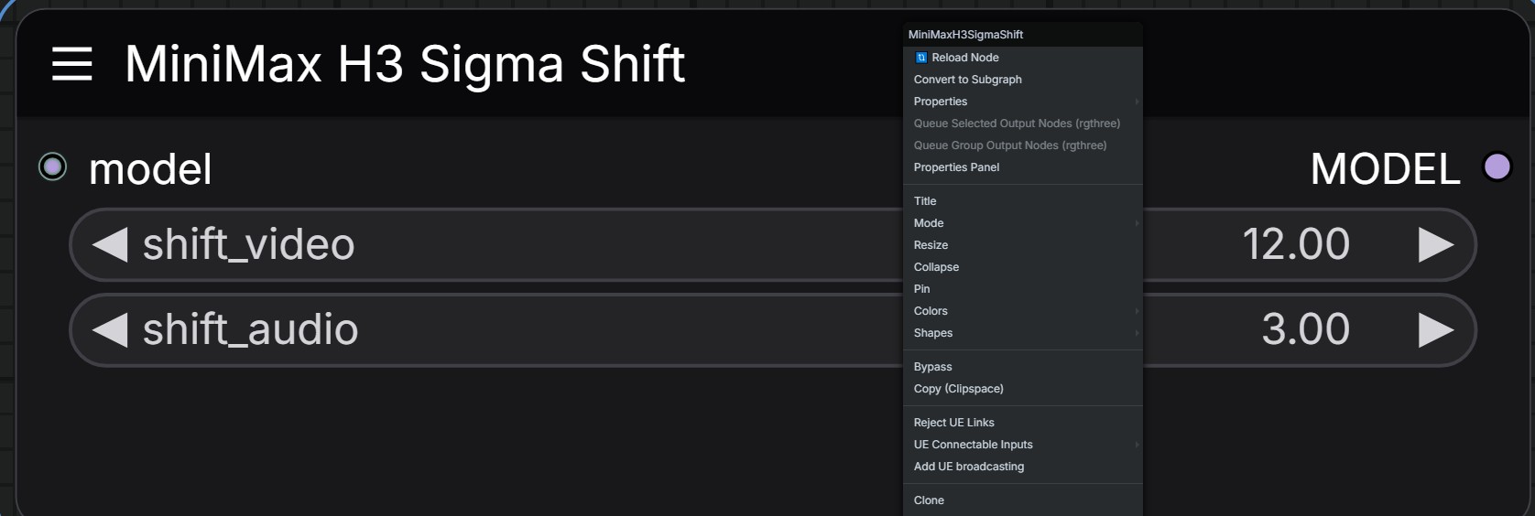
Task: Expand the Colors submenu
Action: click(x=1023, y=311)
